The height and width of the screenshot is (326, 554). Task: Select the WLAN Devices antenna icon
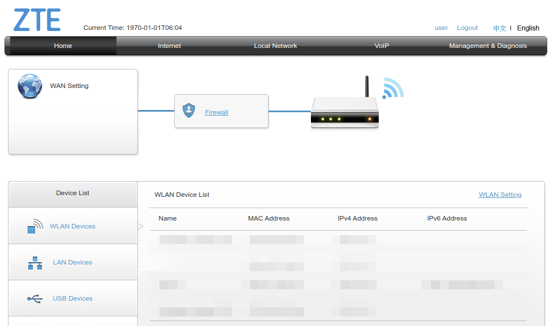(34, 224)
